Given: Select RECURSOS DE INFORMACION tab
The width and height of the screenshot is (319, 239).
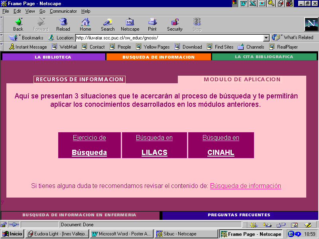Looking at the screenshot, I should (x=79, y=79).
